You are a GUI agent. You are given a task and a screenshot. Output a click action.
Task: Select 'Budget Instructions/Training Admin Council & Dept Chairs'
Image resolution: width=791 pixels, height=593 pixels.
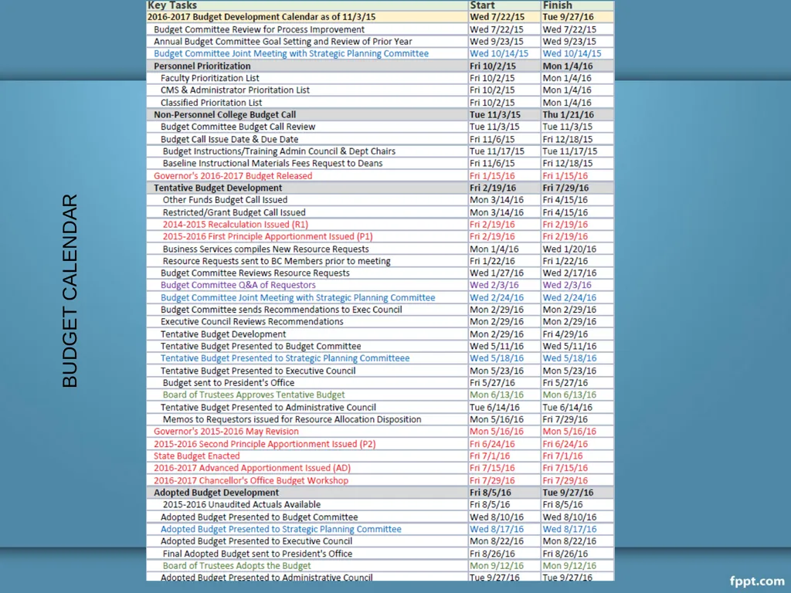279,151
